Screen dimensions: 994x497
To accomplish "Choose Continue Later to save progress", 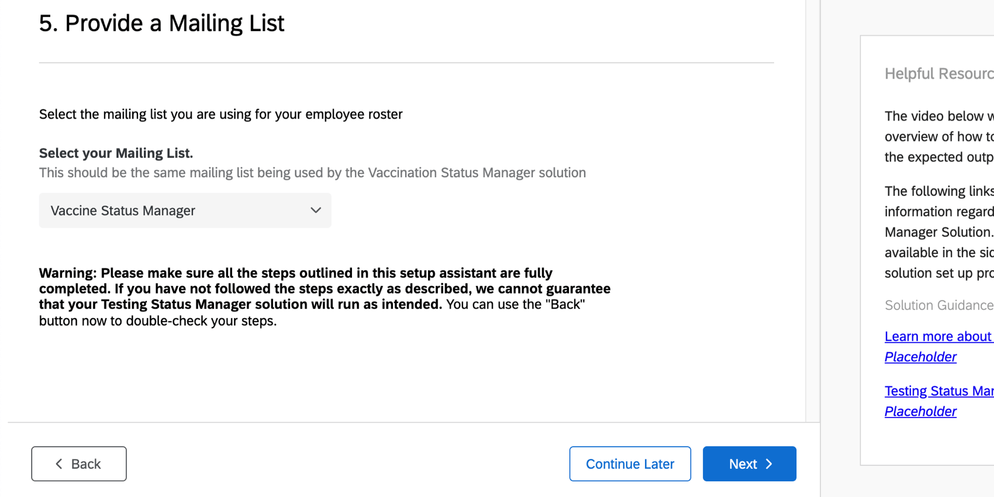I will click(x=630, y=464).
